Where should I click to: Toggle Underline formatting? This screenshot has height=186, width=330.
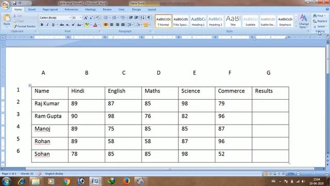point(53,25)
